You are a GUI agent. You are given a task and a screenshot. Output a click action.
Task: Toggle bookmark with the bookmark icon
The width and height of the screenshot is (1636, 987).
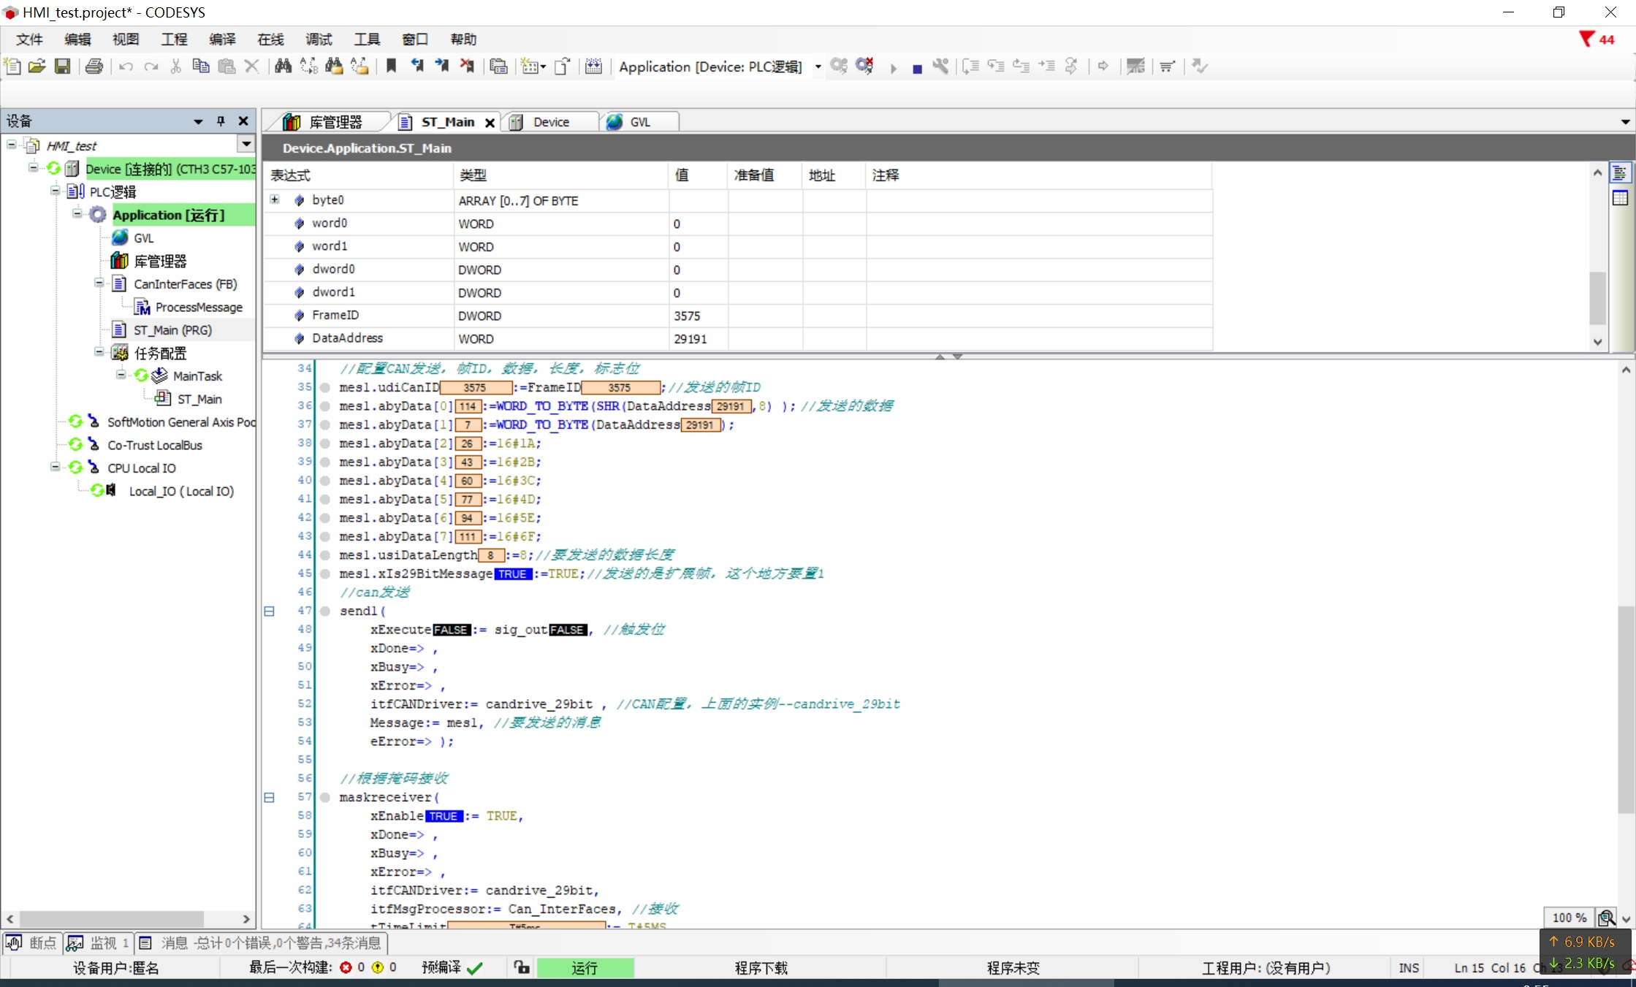(x=391, y=66)
